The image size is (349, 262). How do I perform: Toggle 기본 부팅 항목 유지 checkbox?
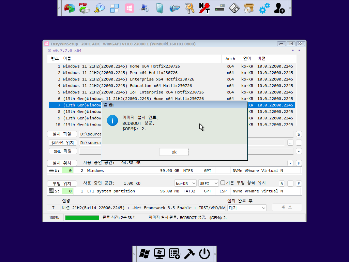[223, 183]
